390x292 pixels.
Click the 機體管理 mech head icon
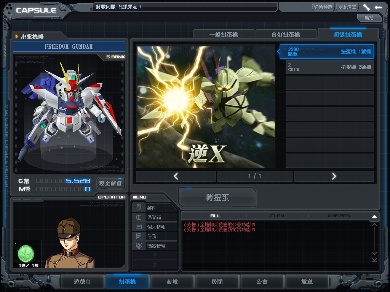pyautogui.click(x=139, y=246)
